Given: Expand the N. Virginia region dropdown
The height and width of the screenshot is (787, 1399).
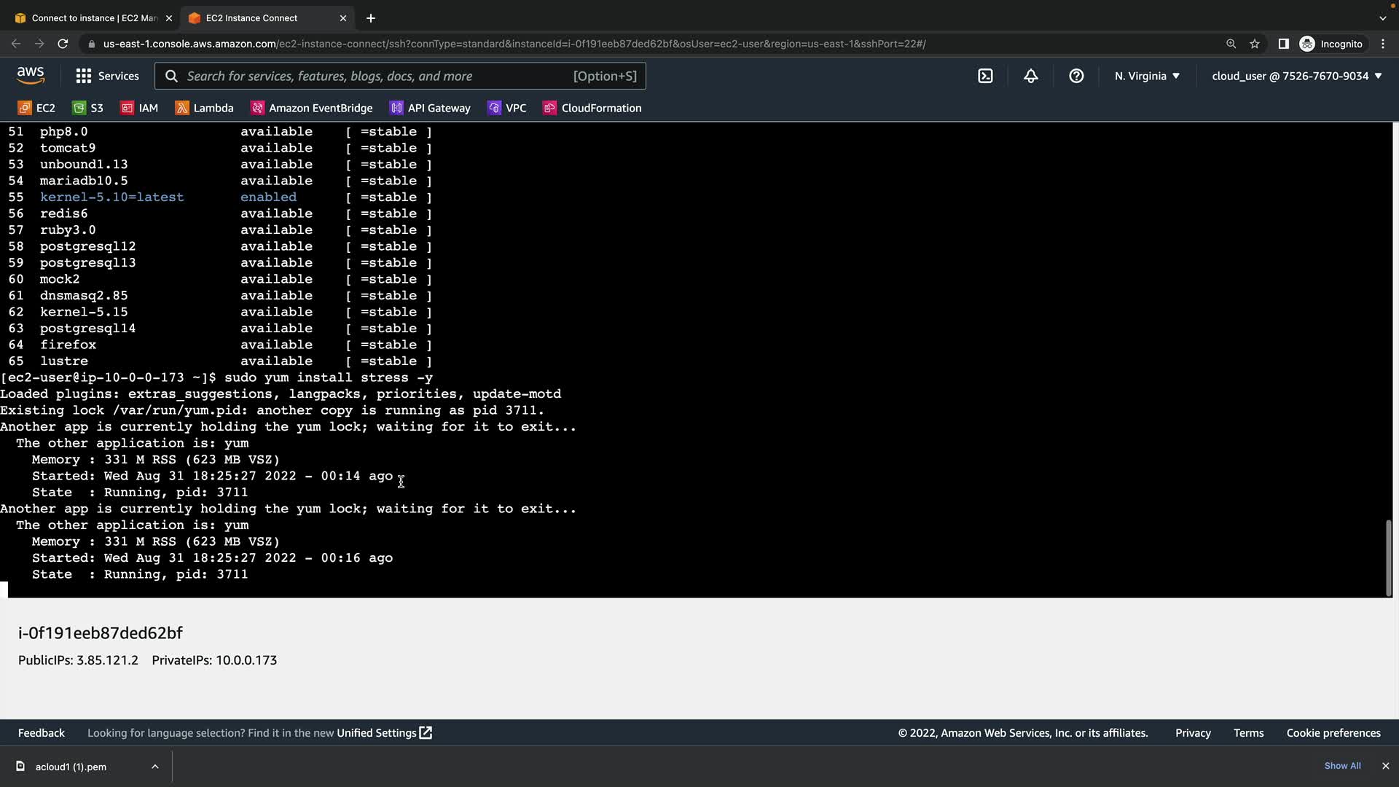Looking at the screenshot, I should coord(1147,76).
